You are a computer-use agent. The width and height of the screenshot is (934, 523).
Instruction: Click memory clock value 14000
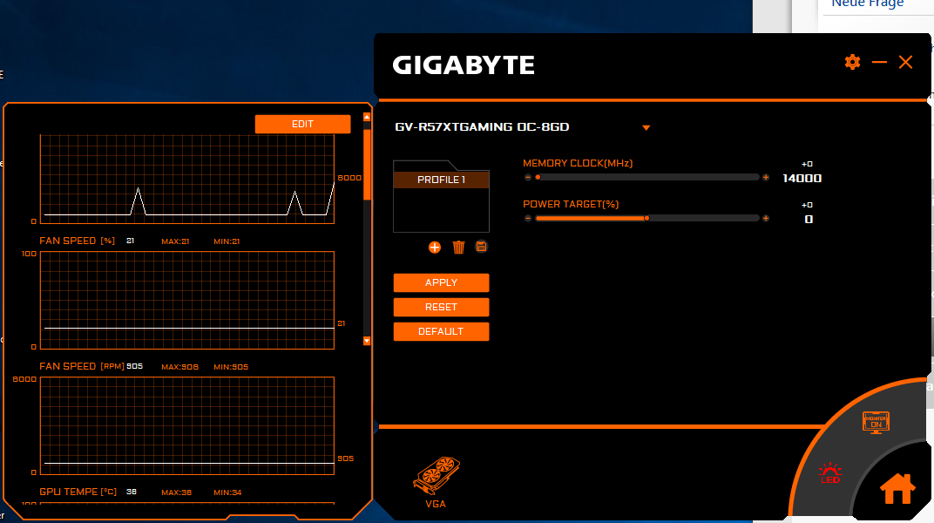click(802, 178)
